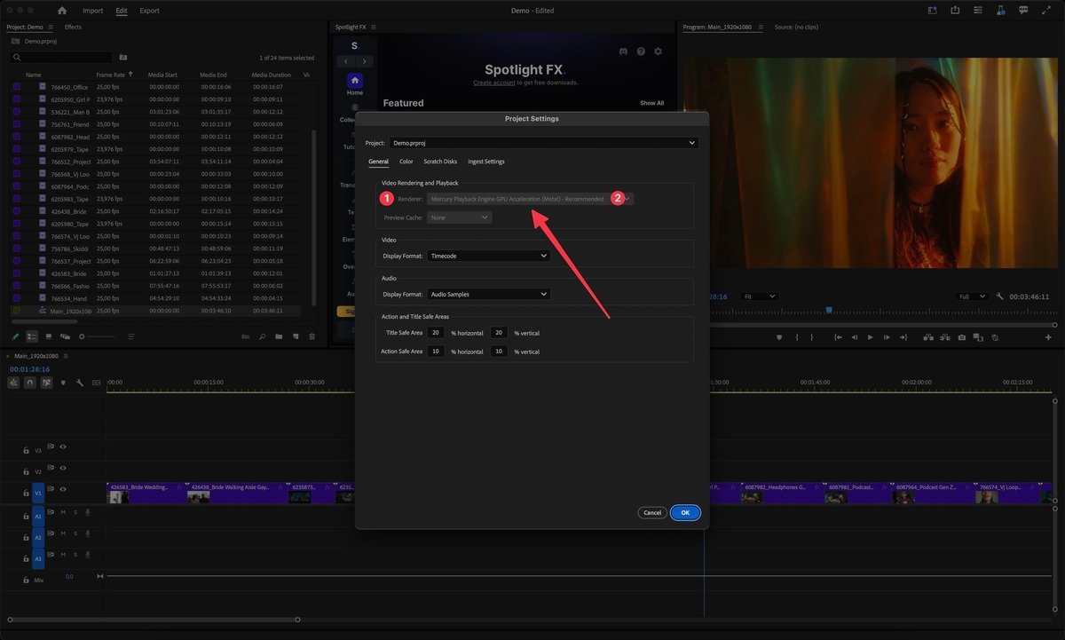Solo the A2 audio track
The width and height of the screenshot is (1065, 640).
(75, 533)
